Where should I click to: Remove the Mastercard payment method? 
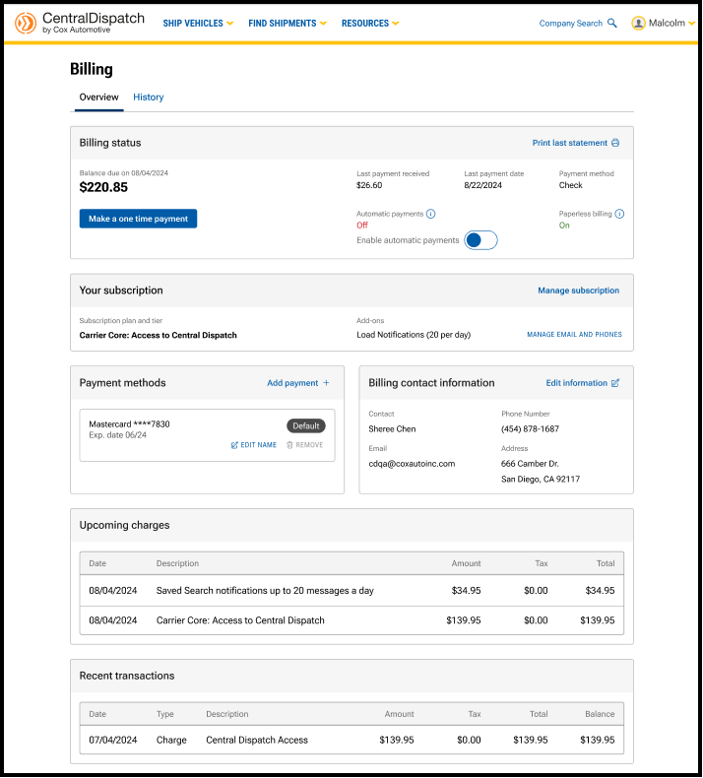point(304,445)
